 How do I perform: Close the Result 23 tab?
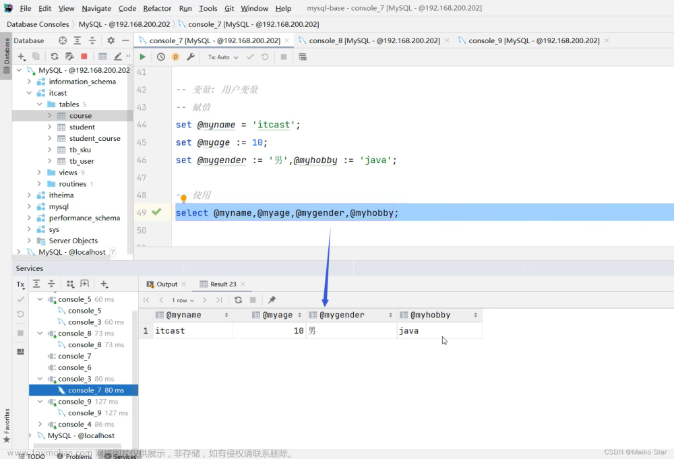pyautogui.click(x=243, y=284)
